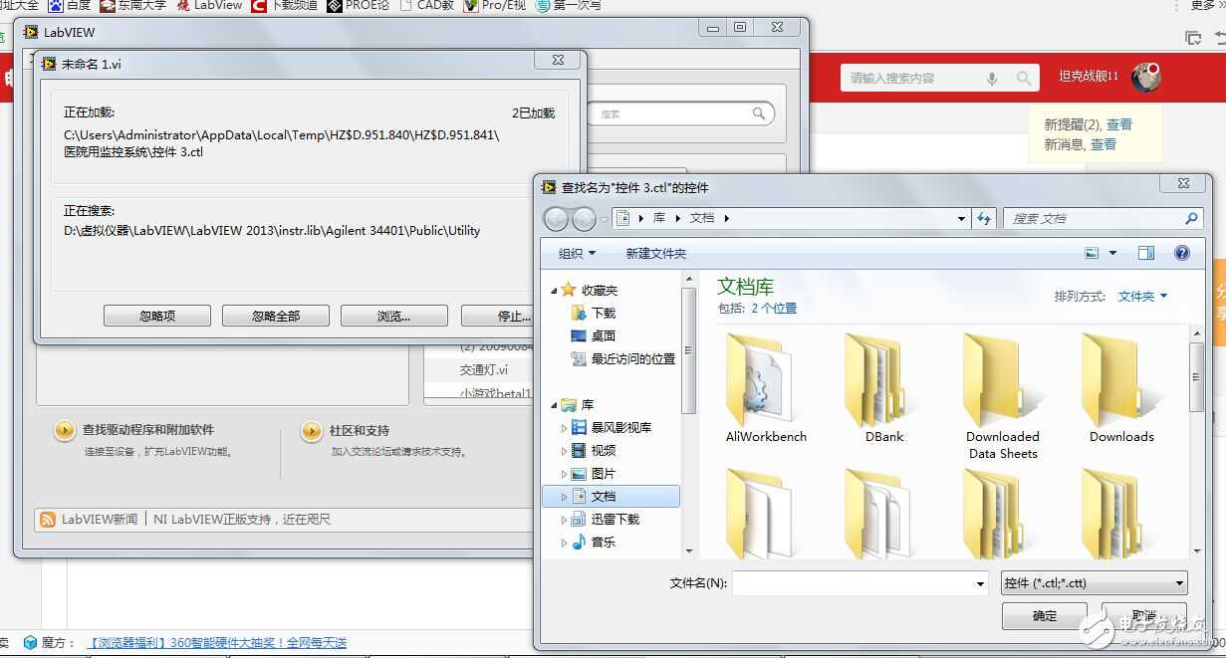Select 桌面 in the navigation pane
This screenshot has height=658, width=1226.
click(604, 335)
